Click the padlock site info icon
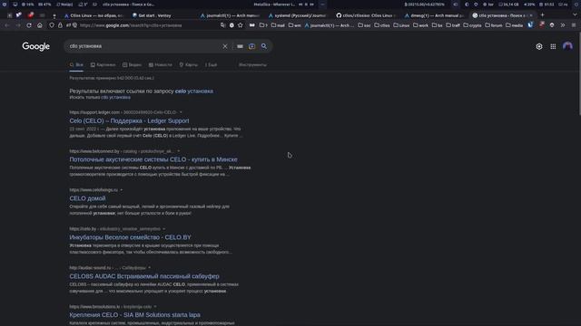The height and width of the screenshot is (326, 581). (x=60, y=25)
